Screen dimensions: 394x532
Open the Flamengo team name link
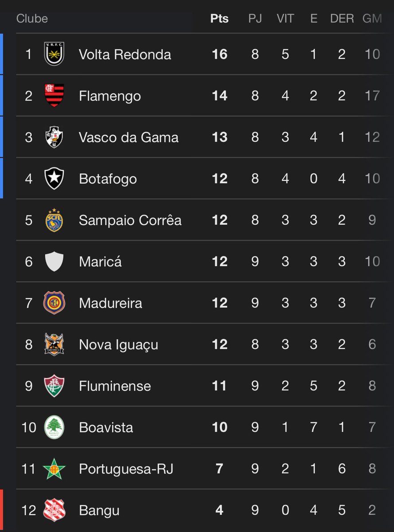(110, 96)
